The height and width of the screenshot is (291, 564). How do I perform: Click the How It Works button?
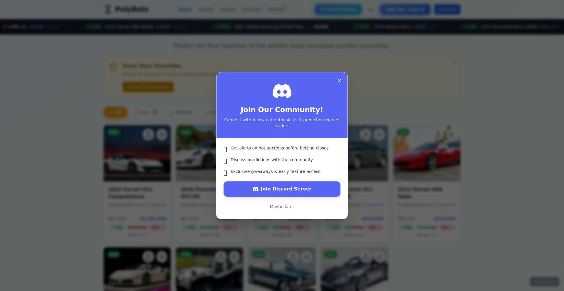click(338, 9)
